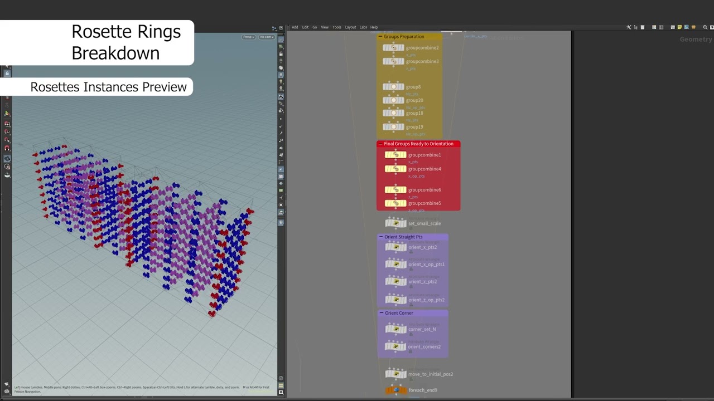The height and width of the screenshot is (401, 714).
Task: Open the Tools menu
Action: (336, 27)
